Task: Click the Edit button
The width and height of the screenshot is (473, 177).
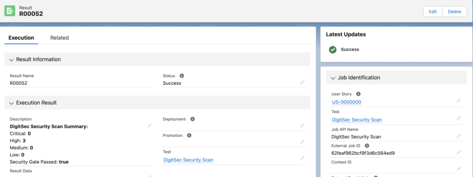Action: click(433, 12)
